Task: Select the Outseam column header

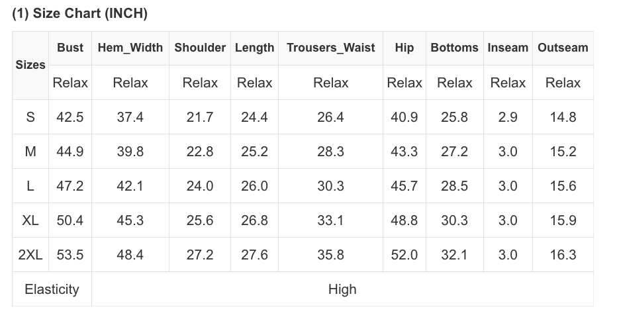Action: (x=563, y=48)
